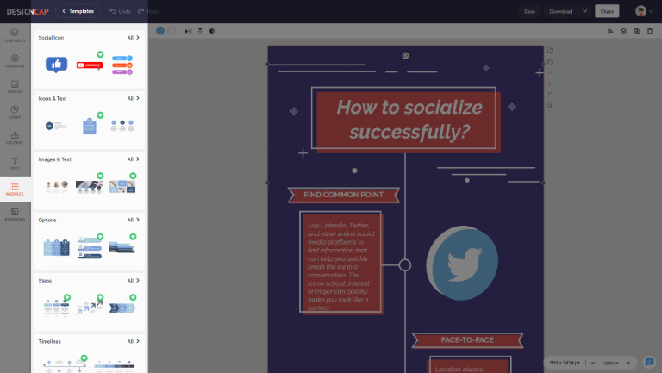Click the move page down chevron
The width and height of the screenshot is (662, 373).
point(550,93)
